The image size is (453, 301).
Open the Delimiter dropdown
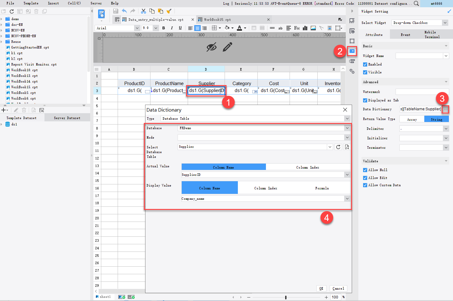(446, 129)
